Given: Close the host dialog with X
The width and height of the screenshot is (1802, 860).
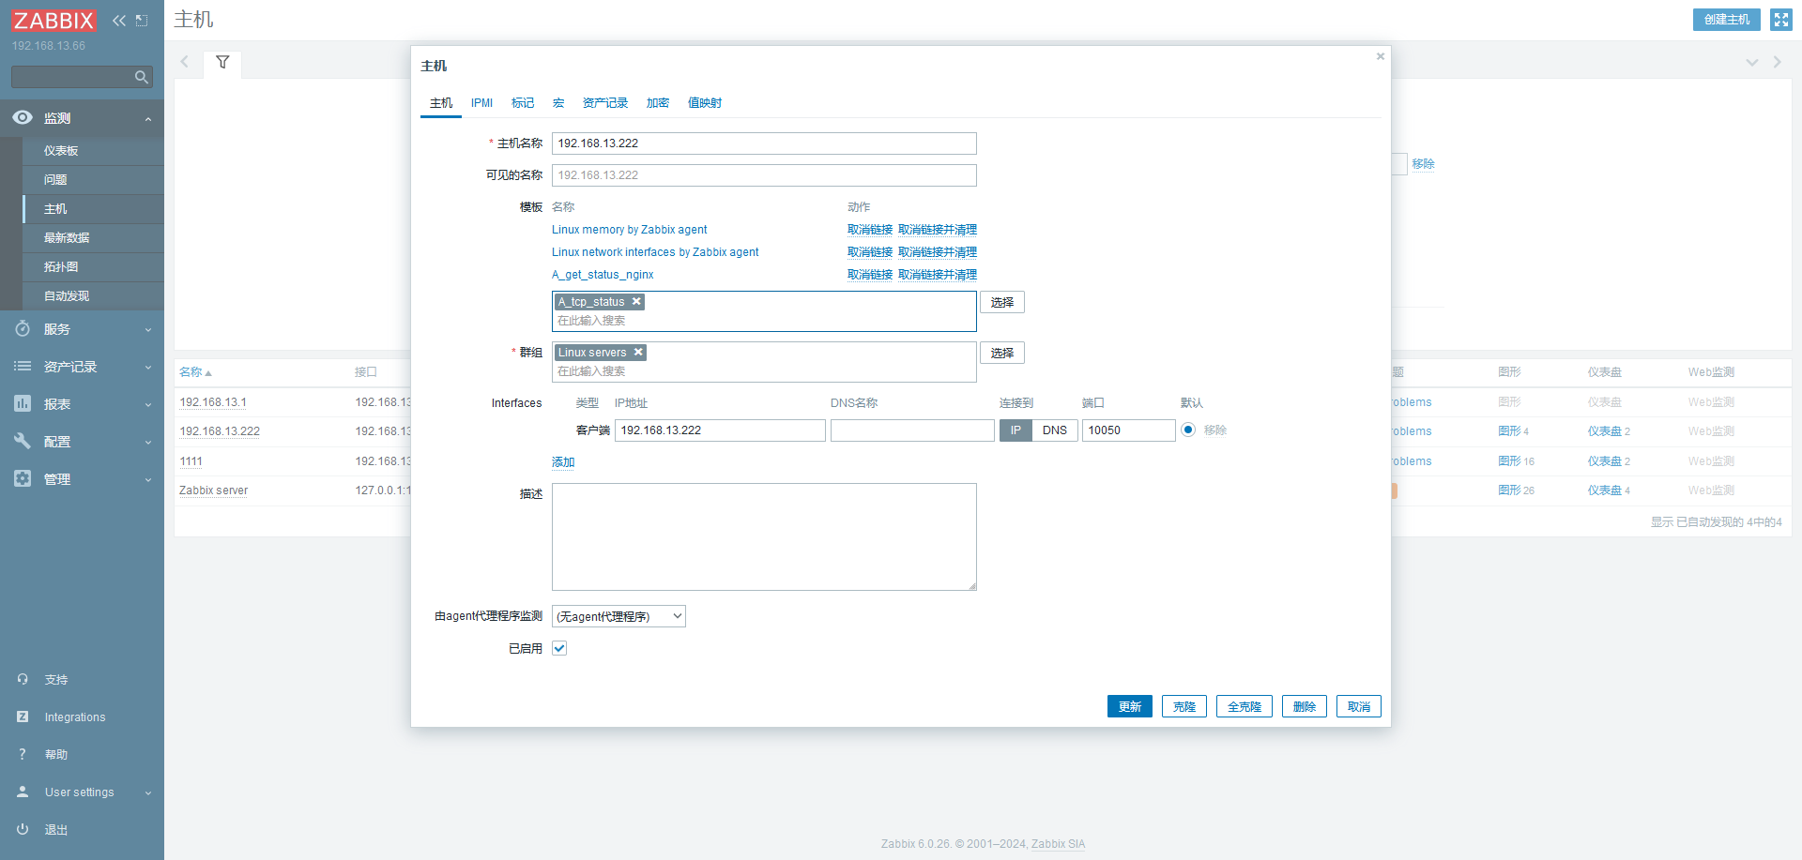Looking at the screenshot, I should [1380, 57].
